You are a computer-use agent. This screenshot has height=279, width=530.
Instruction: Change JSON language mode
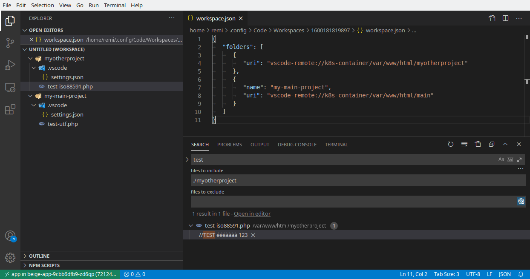pos(505,274)
